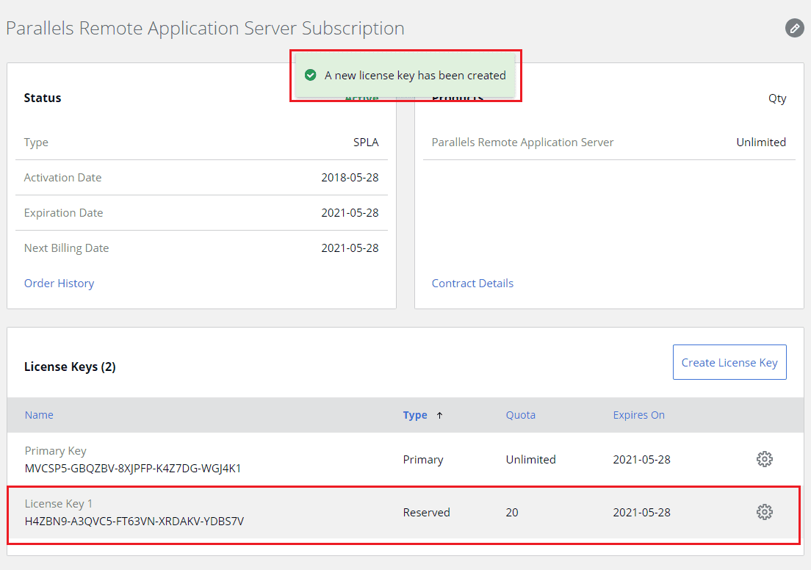Click the page title 'Parallels Remote Application Server Subscription'
Viewport: 811px width, 570px height.
[205, 29]
